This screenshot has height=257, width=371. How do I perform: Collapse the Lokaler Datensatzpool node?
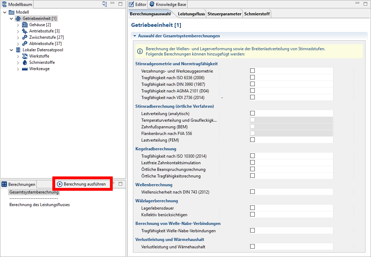click(12, 50)
